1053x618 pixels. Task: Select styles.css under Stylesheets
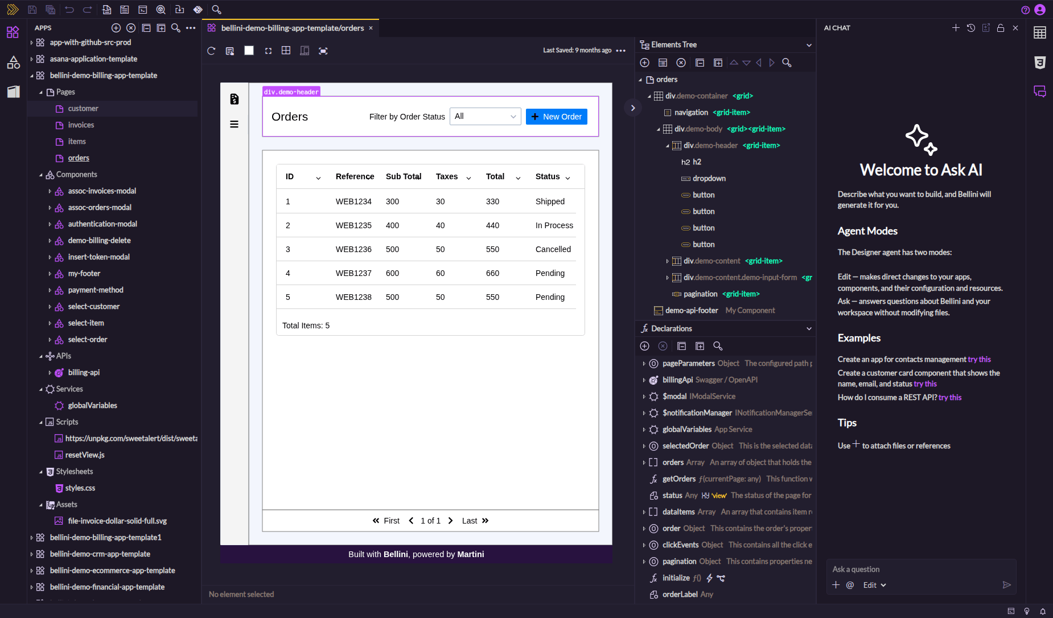(x=80, y=488)
